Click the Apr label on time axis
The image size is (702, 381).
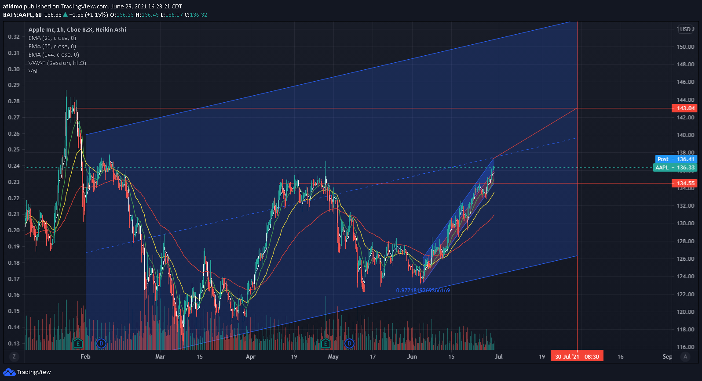tap(251, 356)
